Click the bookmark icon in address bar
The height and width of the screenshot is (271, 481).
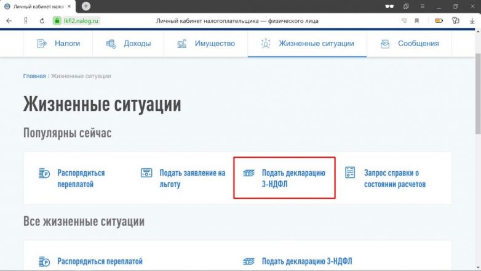pyautogui.click(x=417, y=20)
